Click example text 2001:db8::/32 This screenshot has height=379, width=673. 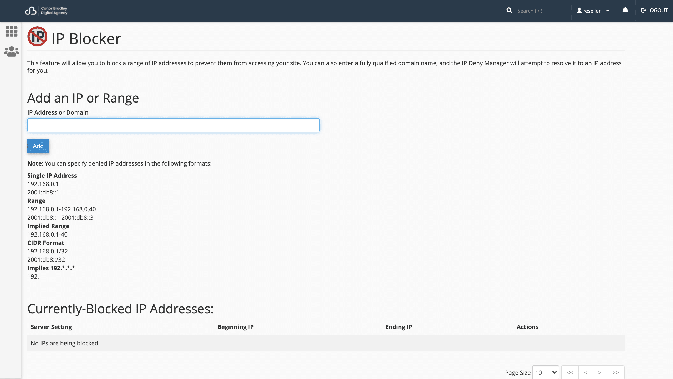click(46, 260)
